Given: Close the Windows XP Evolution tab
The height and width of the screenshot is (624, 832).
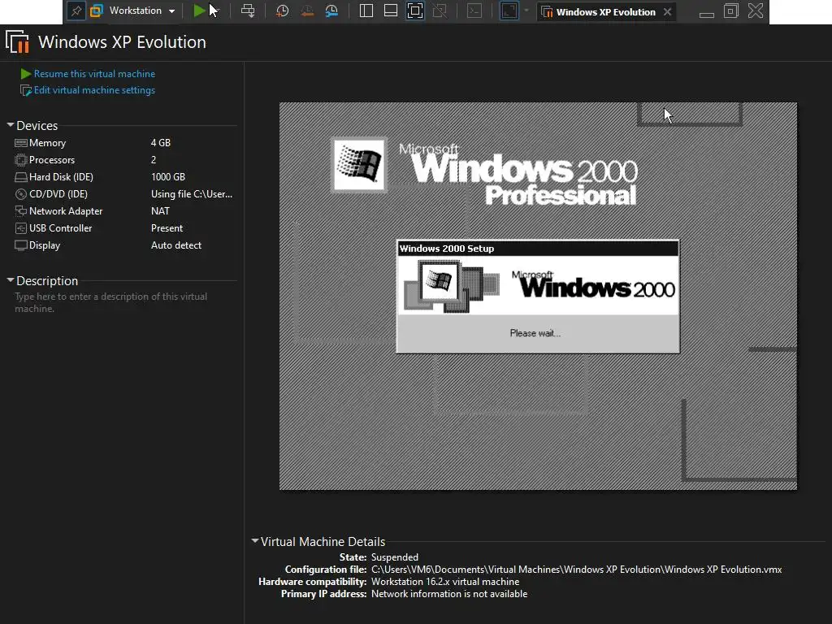Looking at the screenshot, I should (x=668, y=11).
